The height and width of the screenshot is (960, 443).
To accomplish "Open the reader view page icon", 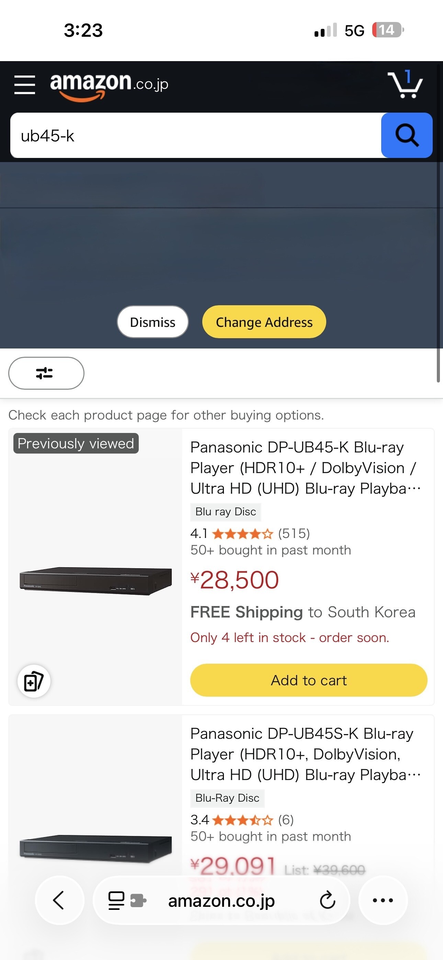I will pos(116,900).
